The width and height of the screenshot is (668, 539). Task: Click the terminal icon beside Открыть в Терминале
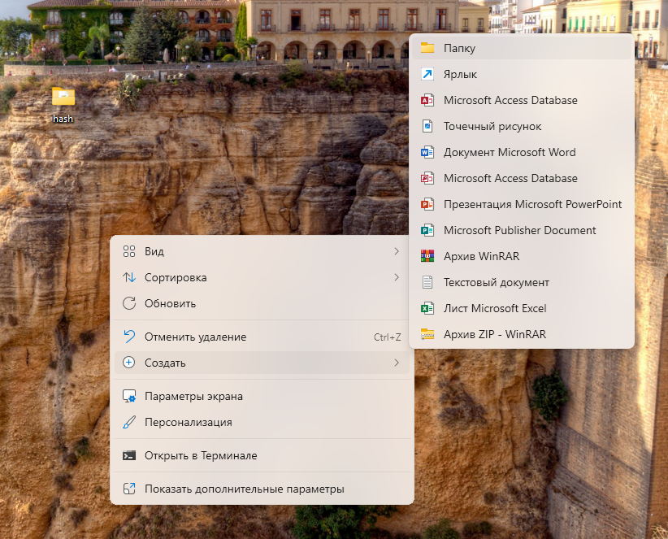coord(128,455)
